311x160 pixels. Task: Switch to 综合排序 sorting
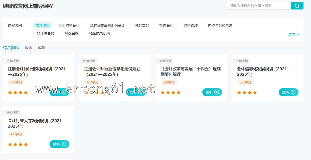pyautogui.click(x=11, y=48)
